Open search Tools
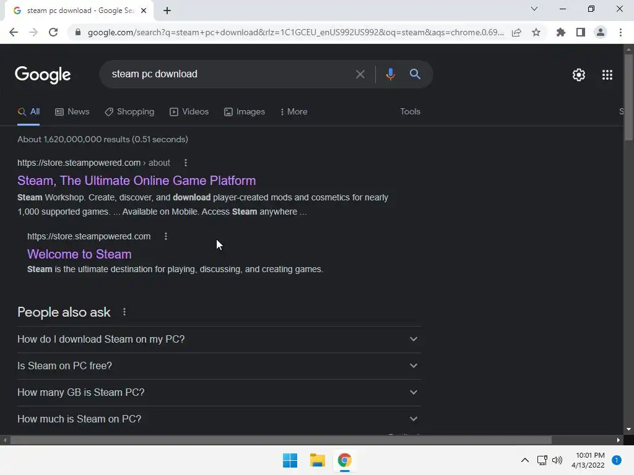This screenshot has height=475, width=634. click(x=410, y=112)
